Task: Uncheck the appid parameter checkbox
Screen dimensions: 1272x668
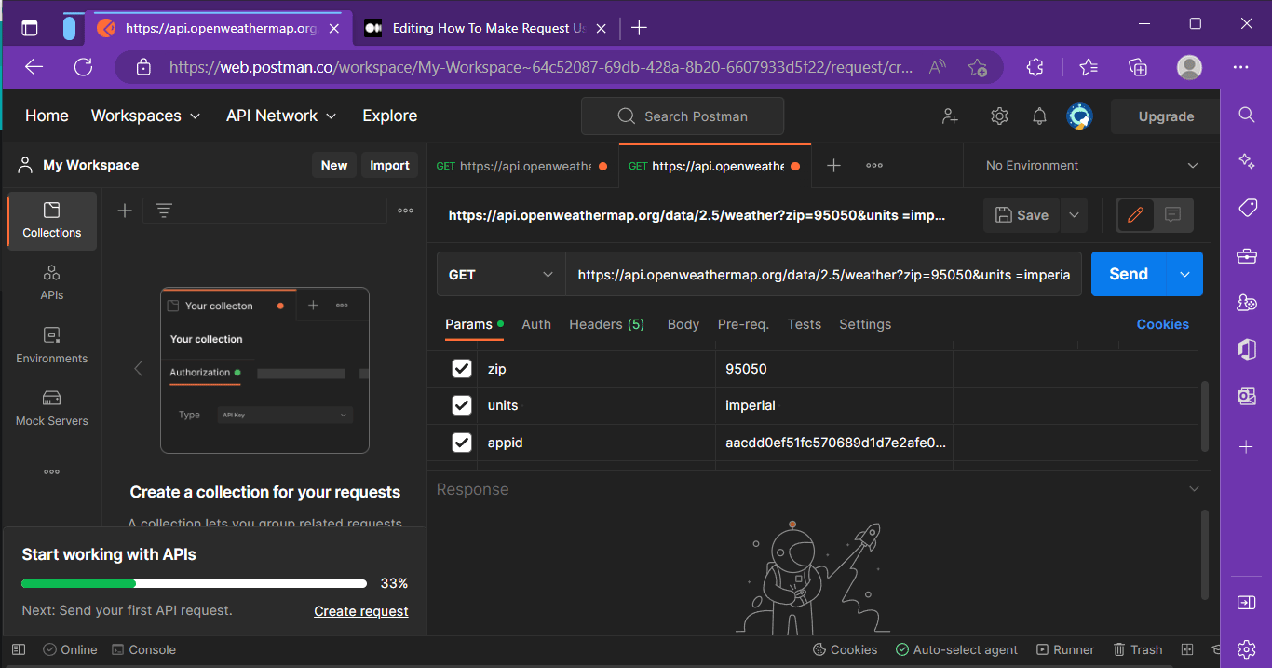Action: 462,443
